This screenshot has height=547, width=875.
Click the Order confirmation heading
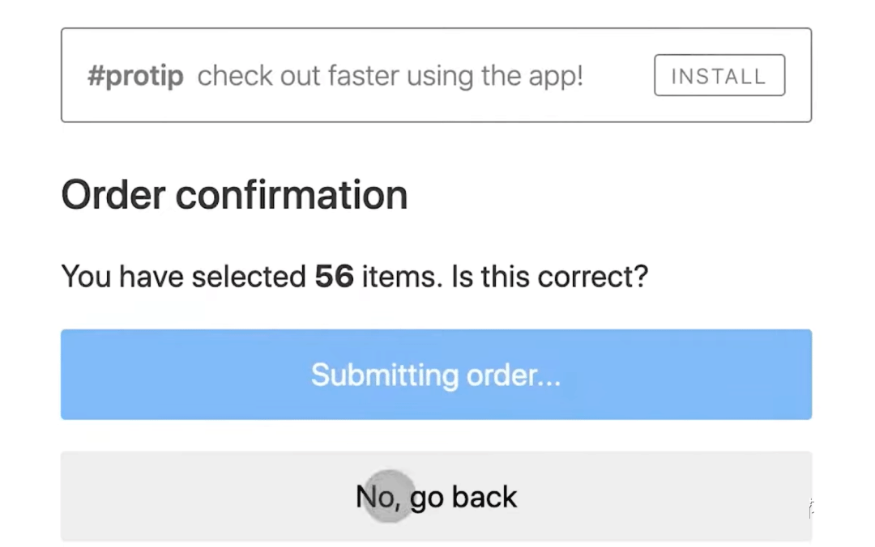(234, 196)
